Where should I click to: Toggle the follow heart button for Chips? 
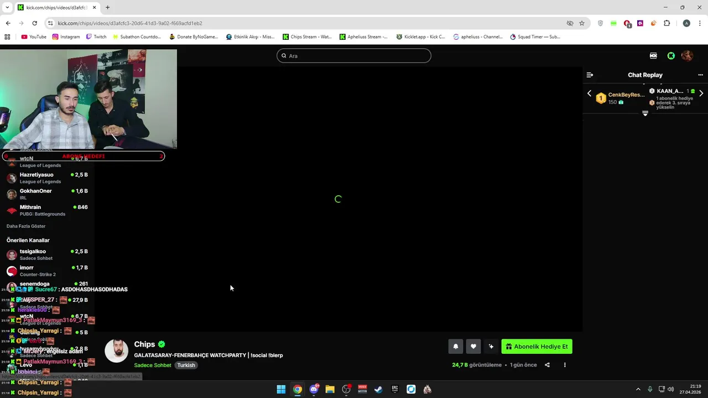(x=473, y=347)
